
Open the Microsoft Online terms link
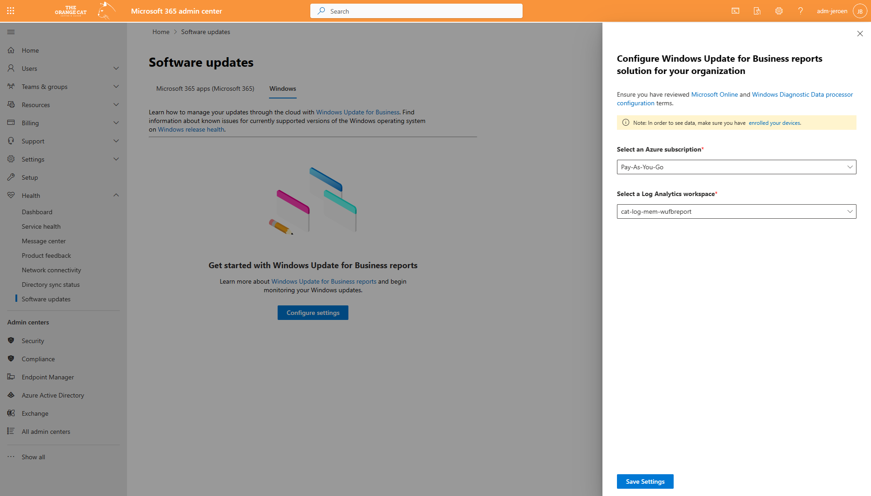point(714,94)
